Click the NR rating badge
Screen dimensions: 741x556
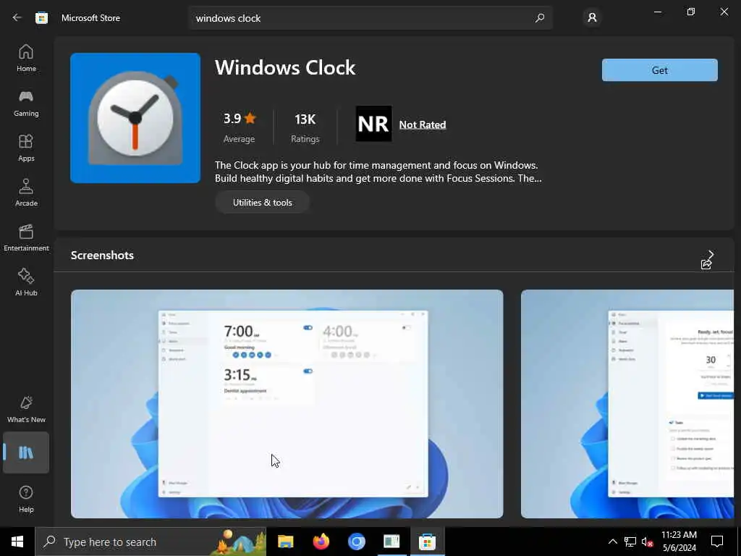click(373, 123)
